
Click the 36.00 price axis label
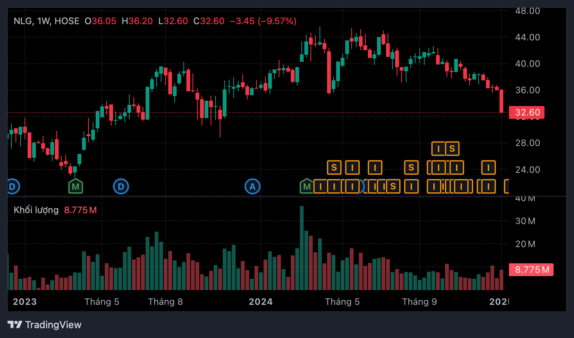(527, 90)
